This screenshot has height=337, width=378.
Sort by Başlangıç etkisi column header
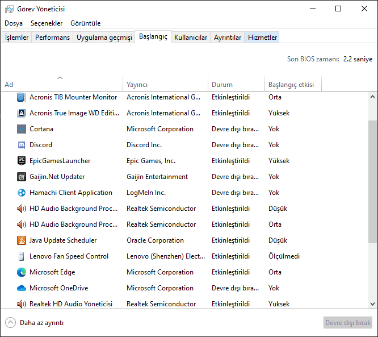292,84
